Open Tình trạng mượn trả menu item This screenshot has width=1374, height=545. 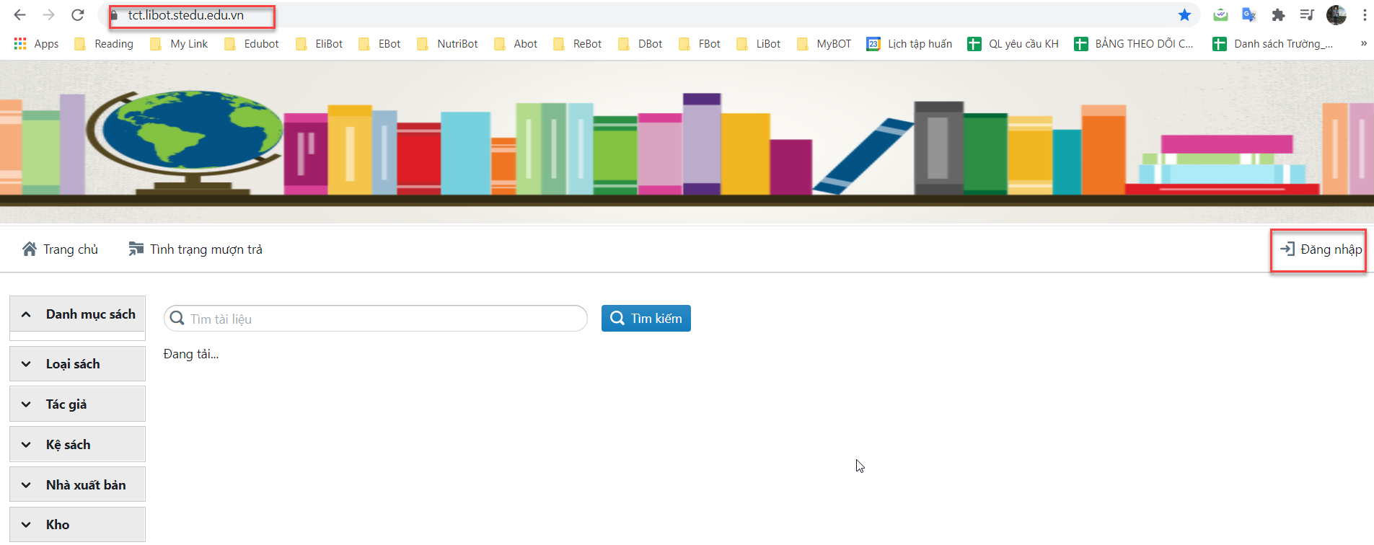[x=195, y=249]
